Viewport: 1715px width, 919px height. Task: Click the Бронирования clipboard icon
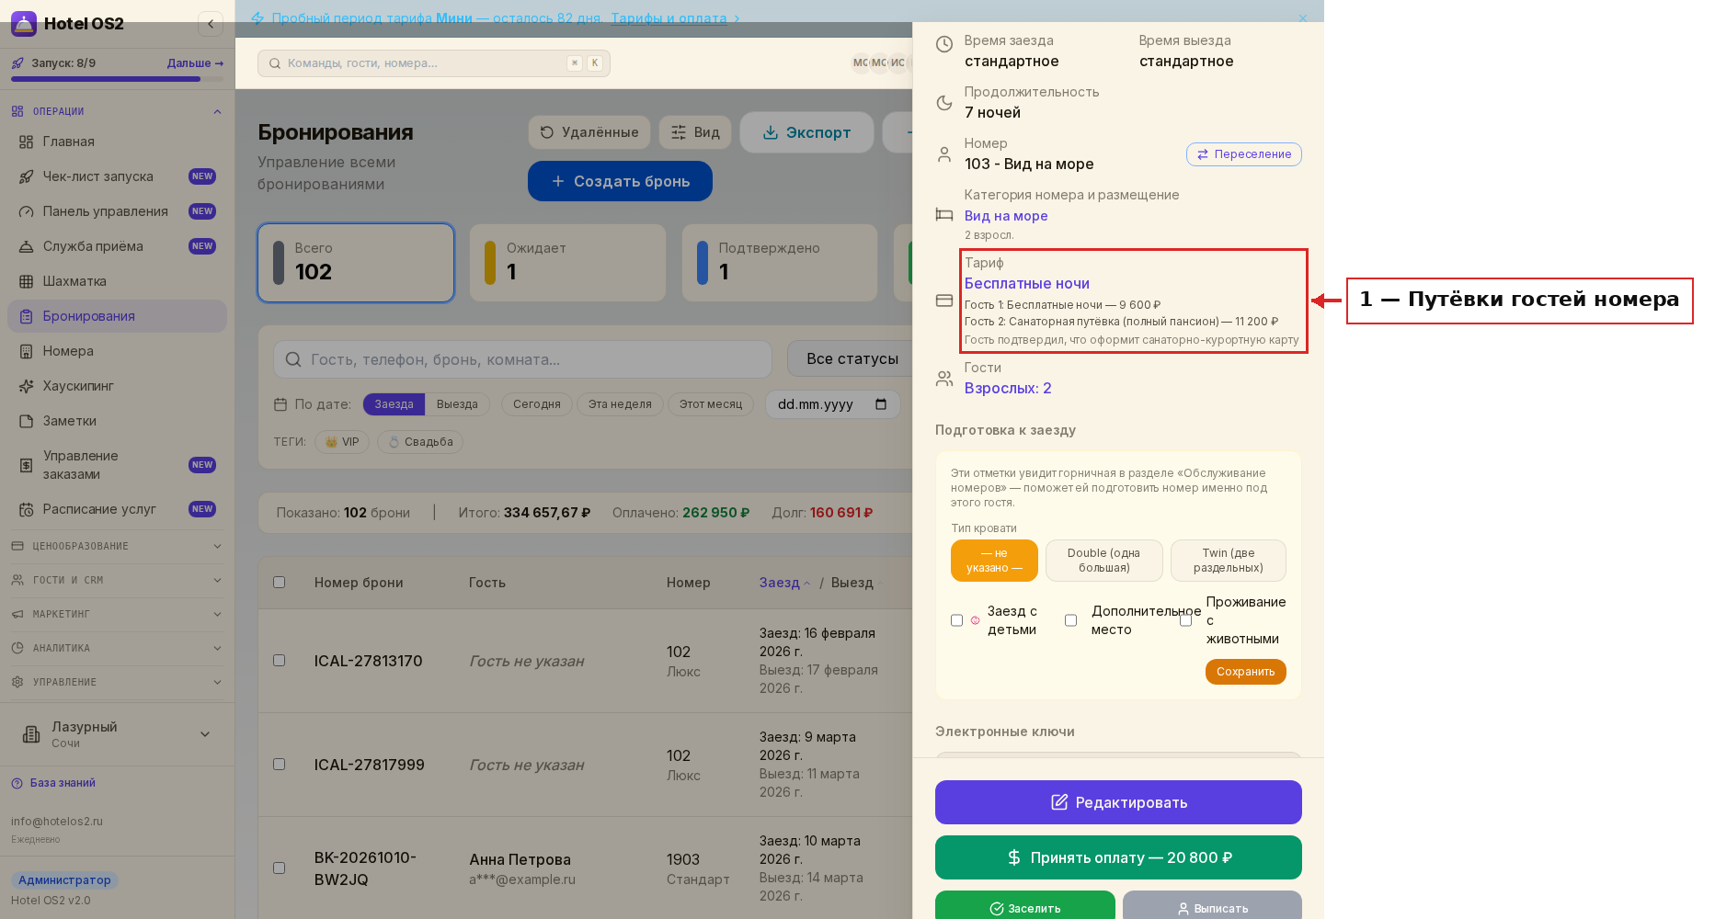point(26,316)
